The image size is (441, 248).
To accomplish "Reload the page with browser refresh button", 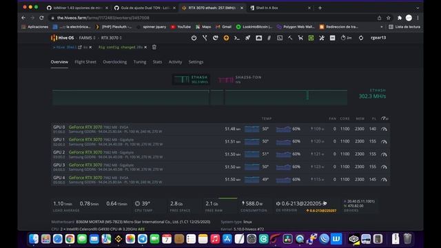I will click(x=41, y=18).
